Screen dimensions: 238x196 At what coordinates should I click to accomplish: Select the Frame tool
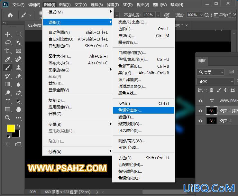(x=18, y=51)
